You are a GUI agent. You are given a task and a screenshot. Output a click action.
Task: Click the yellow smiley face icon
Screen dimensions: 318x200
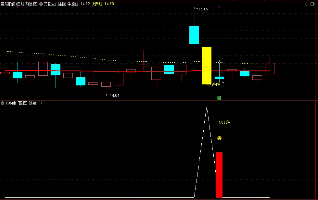click(x=219, y=138)
